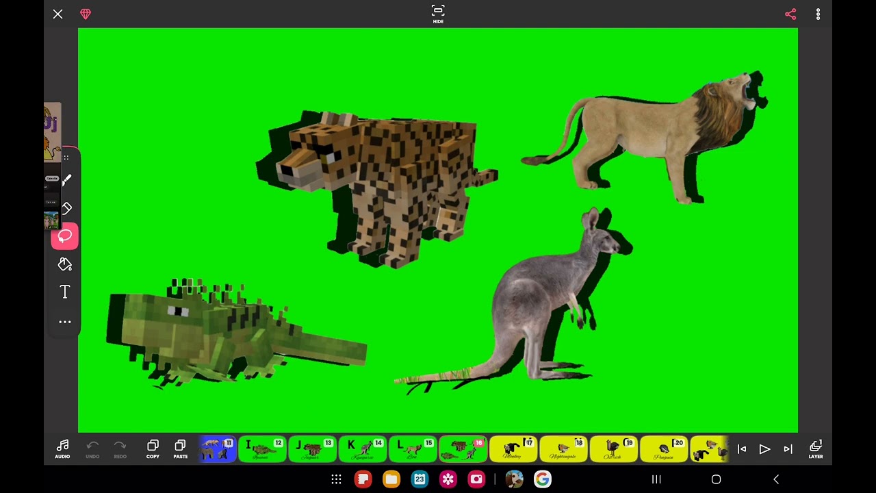Select the Brush tool
The height and width of the screenshot is (493, 876).
tap(66, 181)
